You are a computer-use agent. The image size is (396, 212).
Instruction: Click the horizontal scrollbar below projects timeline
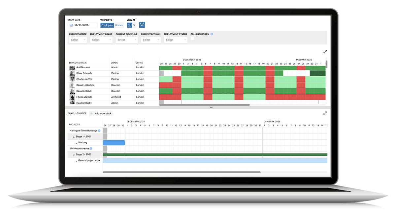(x=181, y=172)
